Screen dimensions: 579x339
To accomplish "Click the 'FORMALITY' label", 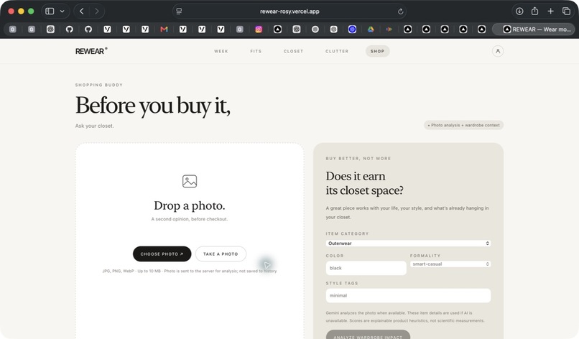I will click(x=425, y=256).
